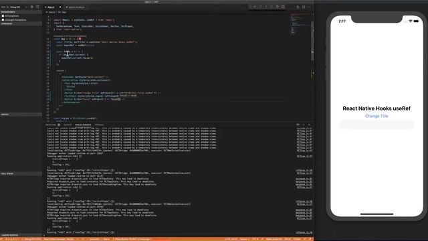Start debugging with the play arrow
Screen dimensions: 428x241
(x=7, y=7)
